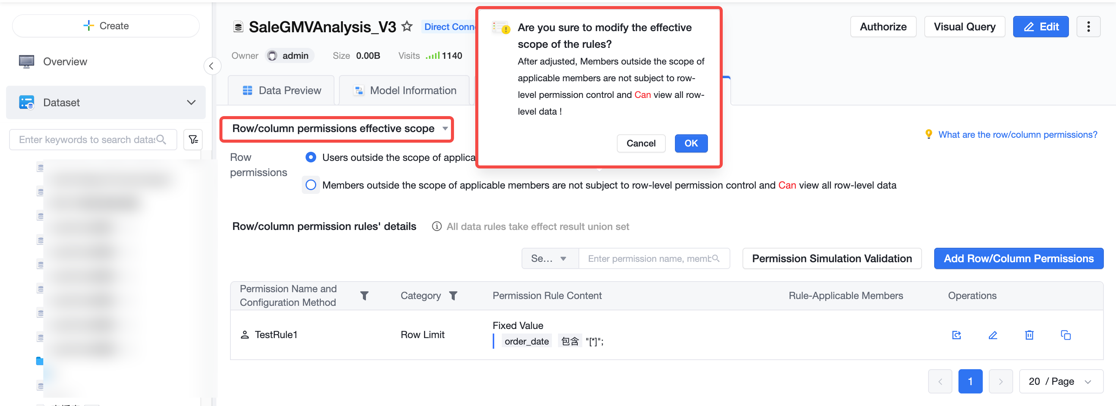
Task: Click the filter icon beside dataset search
Action: [193, 139]
